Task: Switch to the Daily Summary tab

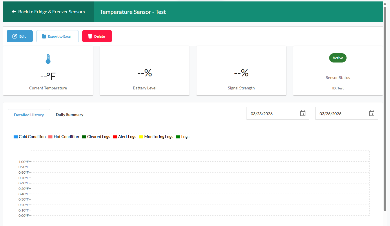Action: tap(70, 115)
